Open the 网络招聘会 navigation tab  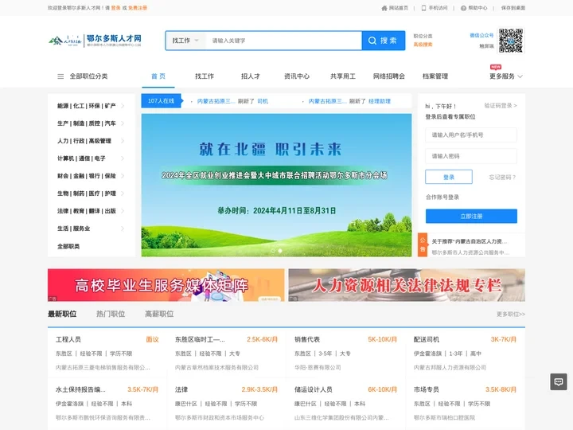coord(389,76)
